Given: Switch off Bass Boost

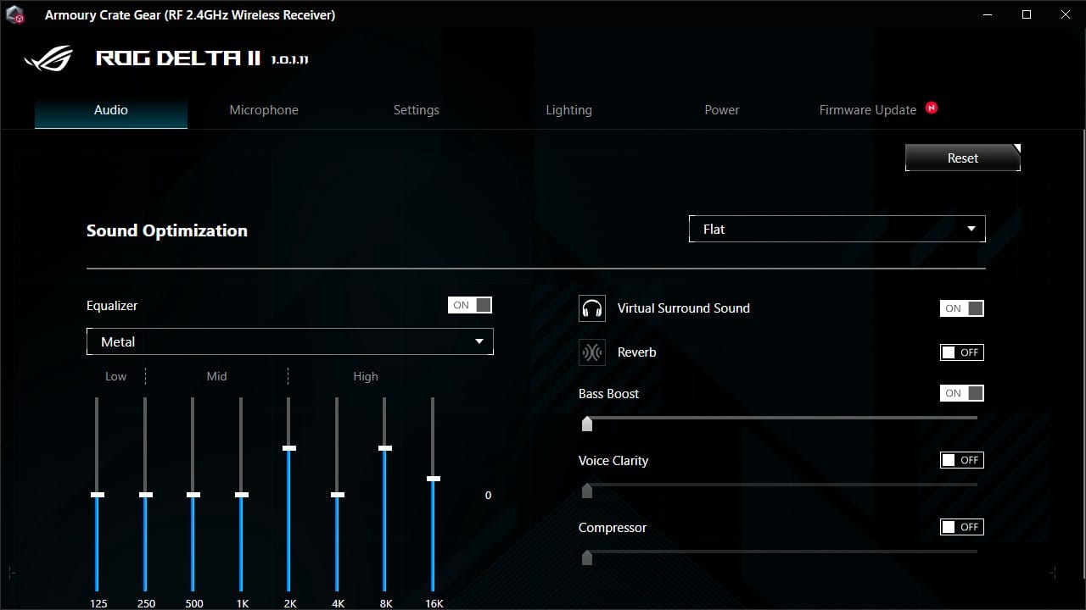Looking at the screenshot, I should (961, 393).
